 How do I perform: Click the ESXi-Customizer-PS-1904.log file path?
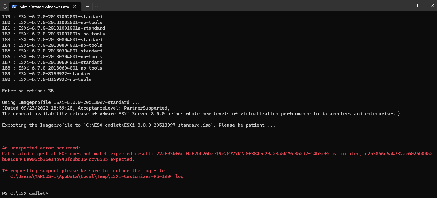(96, 176)
